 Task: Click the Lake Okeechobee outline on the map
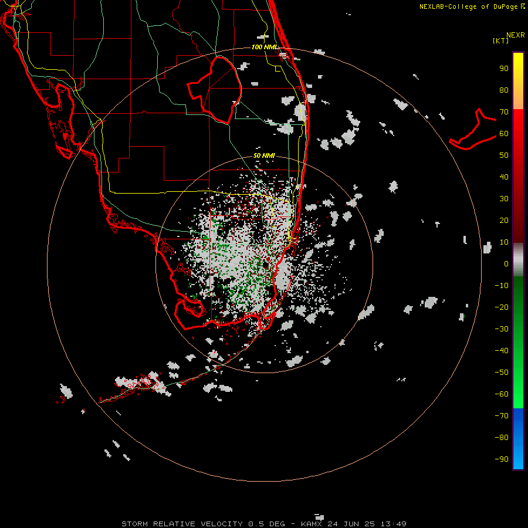pyautogui.click(x=215, y=89)
